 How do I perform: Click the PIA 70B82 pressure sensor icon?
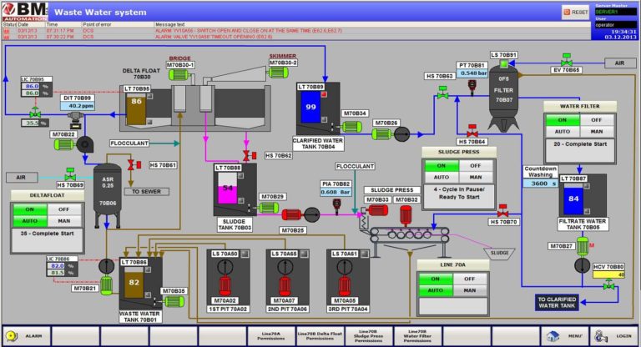pyautogui.click(x=337, y=204)
